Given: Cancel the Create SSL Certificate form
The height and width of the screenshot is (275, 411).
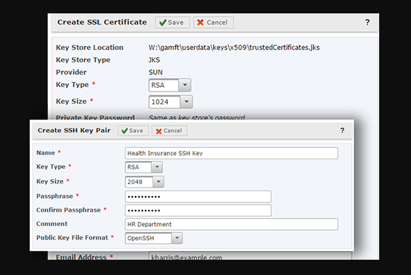Looking at the screenshot, I should [x=213, y=22].
